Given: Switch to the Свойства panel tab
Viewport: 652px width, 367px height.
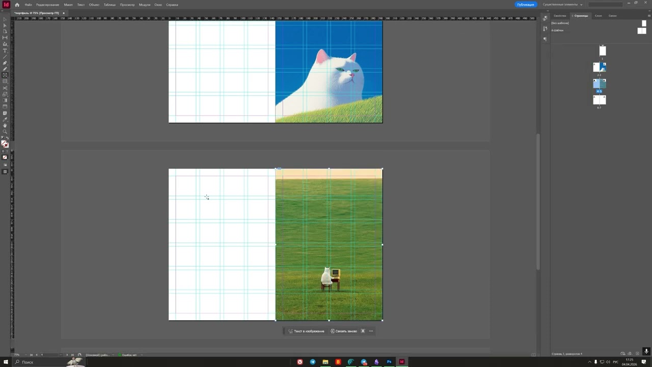Looking at the screenshot, I should click(560, 16).
